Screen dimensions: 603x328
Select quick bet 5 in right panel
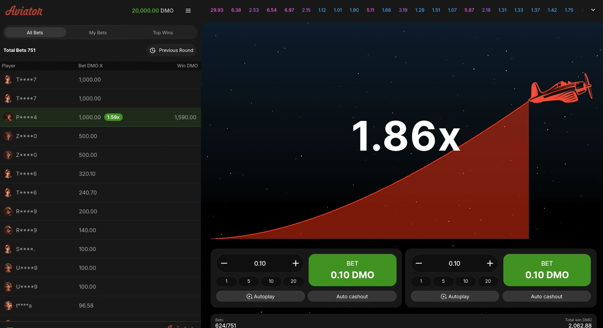click(443, 281)
